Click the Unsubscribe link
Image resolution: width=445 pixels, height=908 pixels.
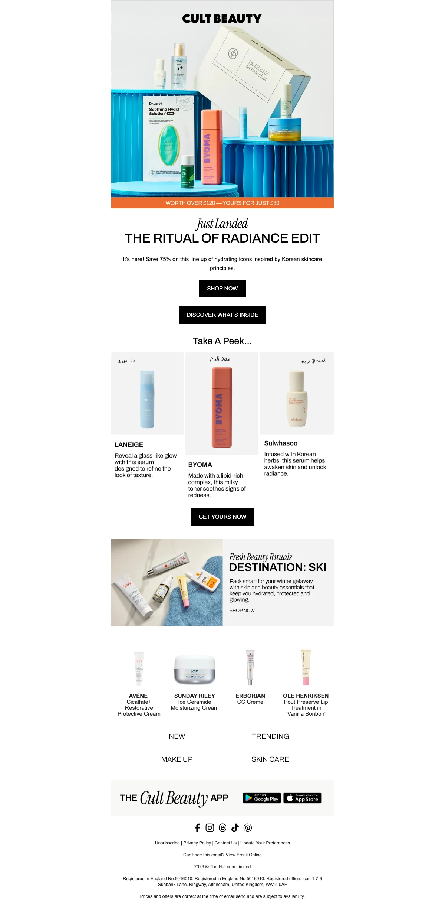[x=167, y=843]
